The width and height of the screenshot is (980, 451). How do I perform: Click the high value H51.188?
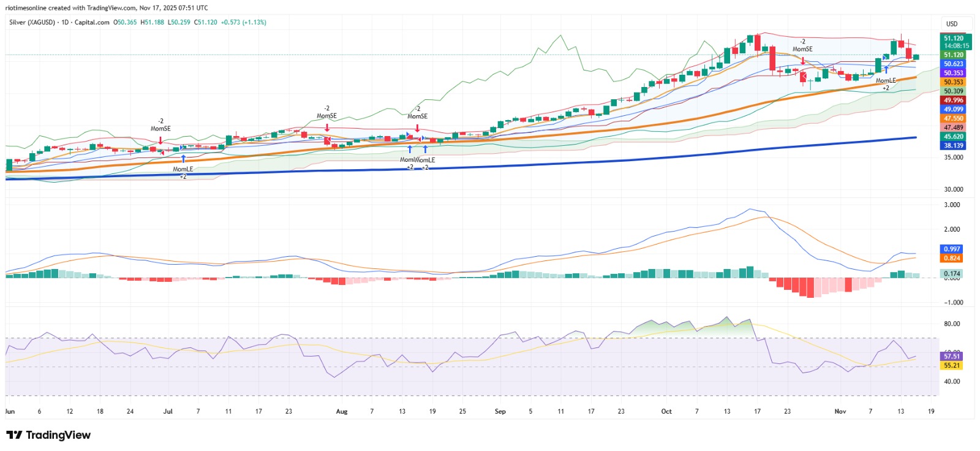point(152,22)
